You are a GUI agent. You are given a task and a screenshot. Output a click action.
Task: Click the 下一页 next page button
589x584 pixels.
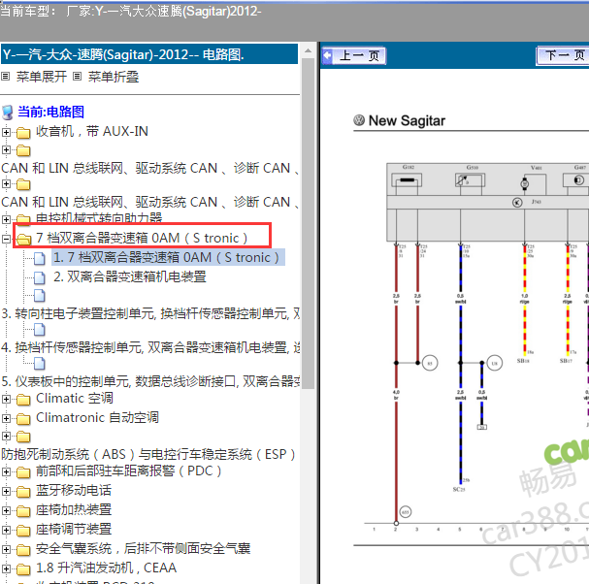[x=563, y=55]
